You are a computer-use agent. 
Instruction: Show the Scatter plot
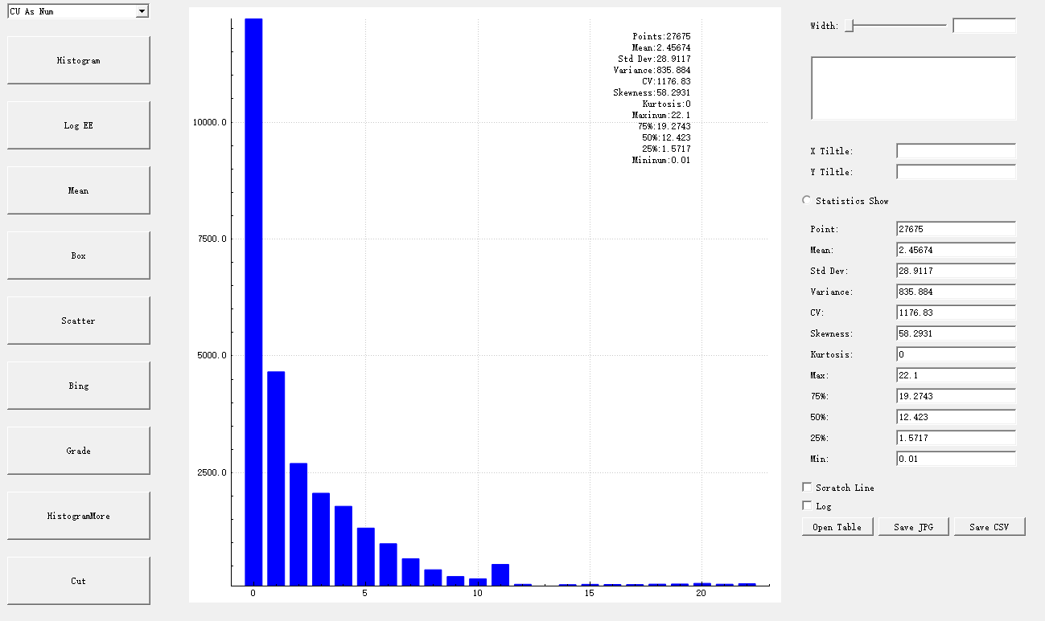coord(79,321)
